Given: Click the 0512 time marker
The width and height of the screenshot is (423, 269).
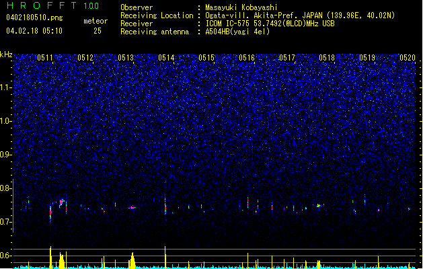Looking at the screenshot, I should coord(85,58).
